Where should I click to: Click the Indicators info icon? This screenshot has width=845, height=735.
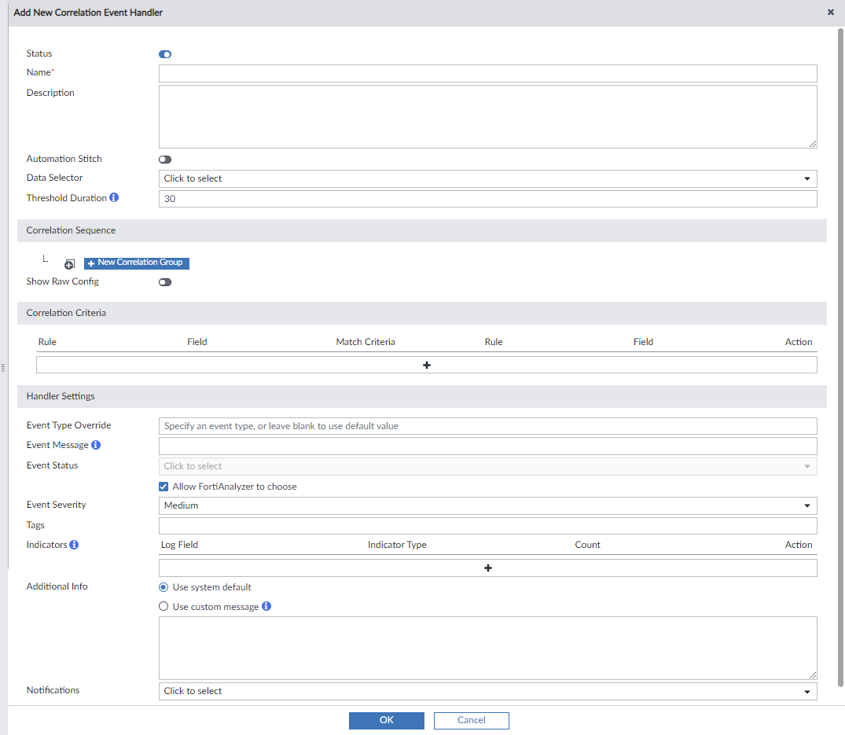75,544
